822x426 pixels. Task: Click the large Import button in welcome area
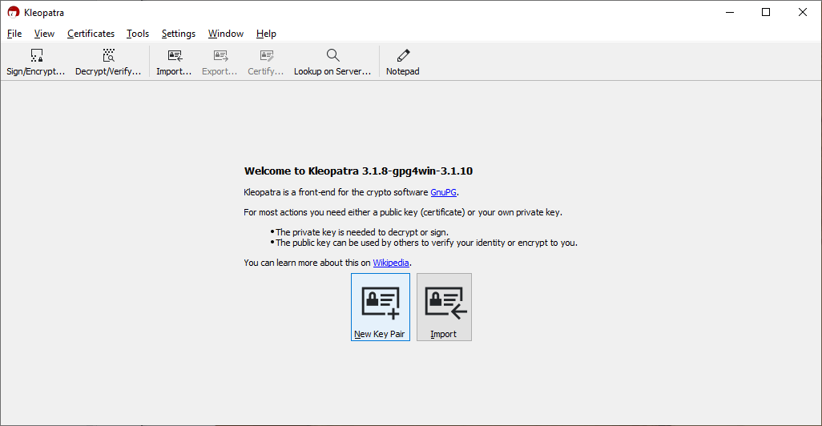coord(444,307)
